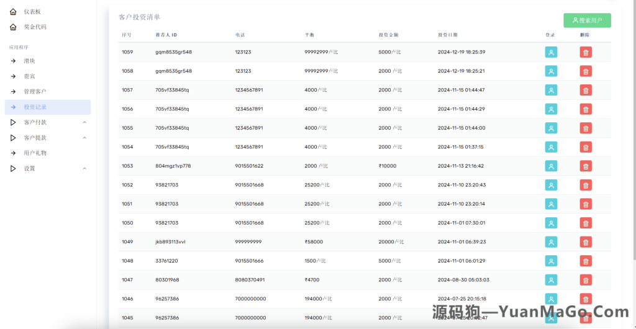Select 投资记录 investment records item

[47, 107]
